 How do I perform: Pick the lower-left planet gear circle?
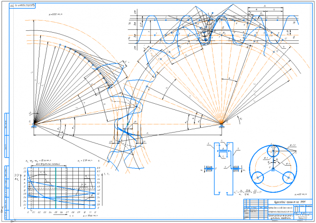coord(258,178)
